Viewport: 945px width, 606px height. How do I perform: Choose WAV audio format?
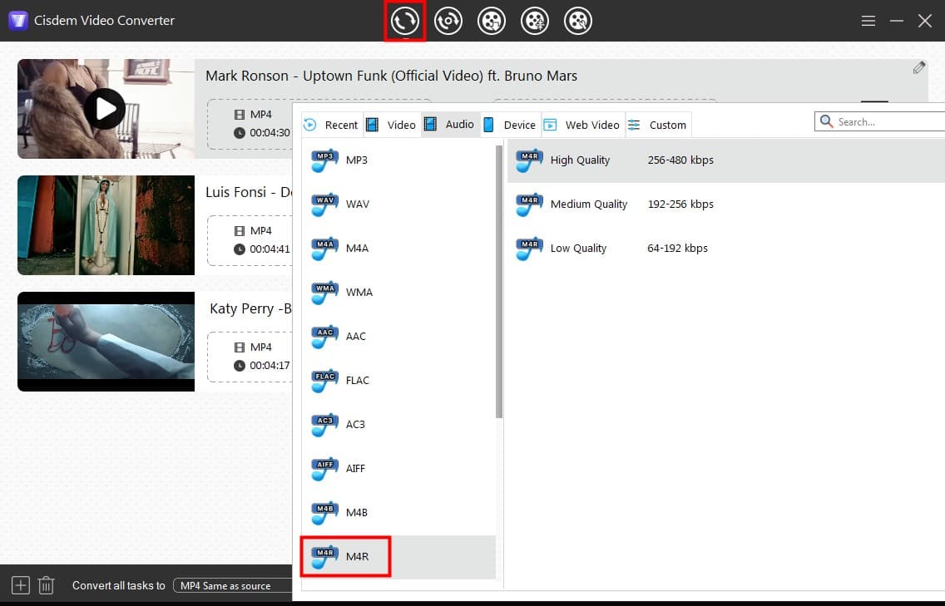click(x=398, y=204)
